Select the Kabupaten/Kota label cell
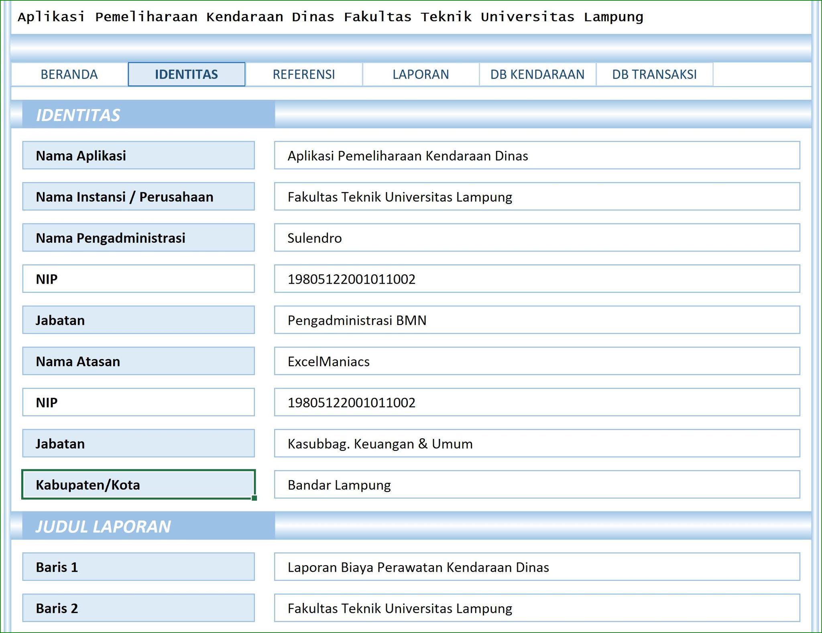The width and height of the screenshot is (822, 633). pos(138,485)
